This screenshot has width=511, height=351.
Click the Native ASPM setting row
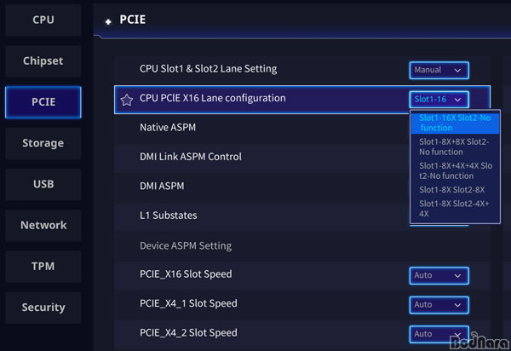point(255,128)
